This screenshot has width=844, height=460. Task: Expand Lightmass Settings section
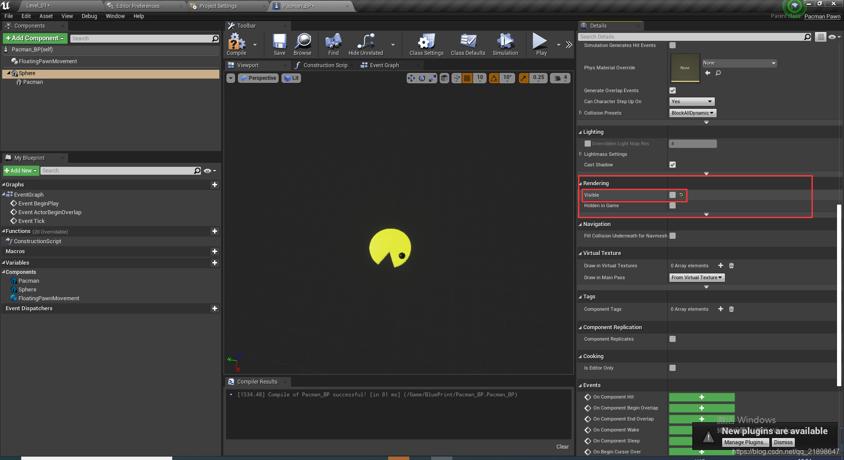[581, 154]
